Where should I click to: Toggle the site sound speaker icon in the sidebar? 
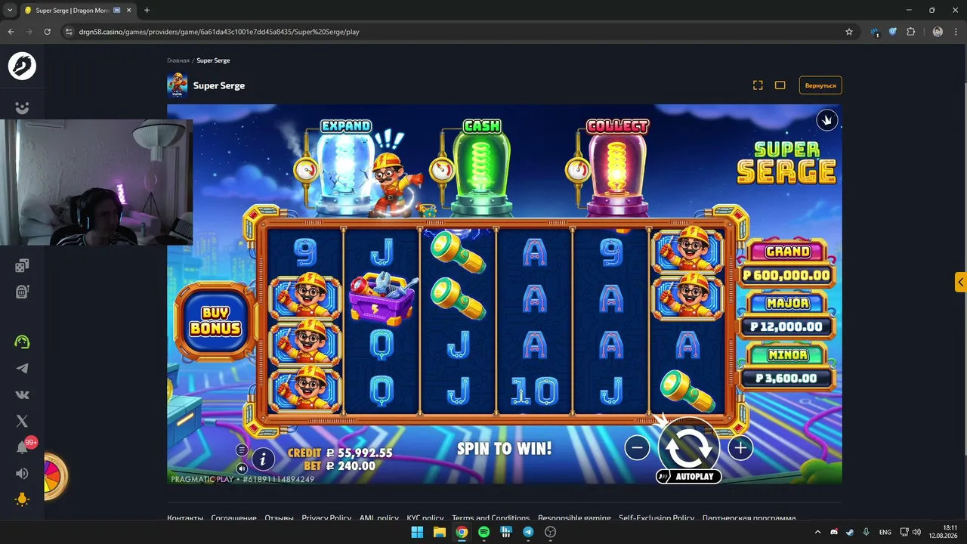[22, 474]
